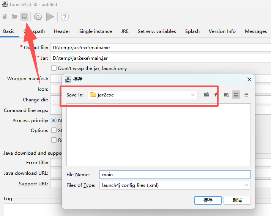Click the Jar path field

tap(161, 58)
